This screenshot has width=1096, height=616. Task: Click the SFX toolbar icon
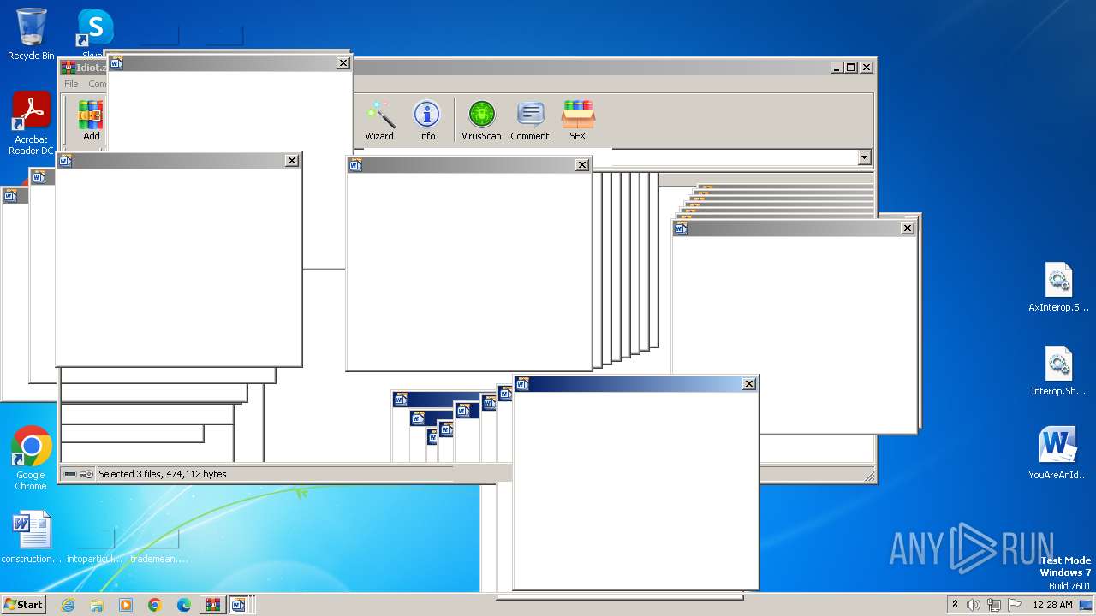578,120
